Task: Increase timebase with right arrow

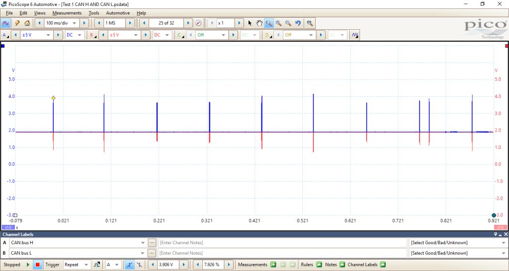Action: click(84, 23)
